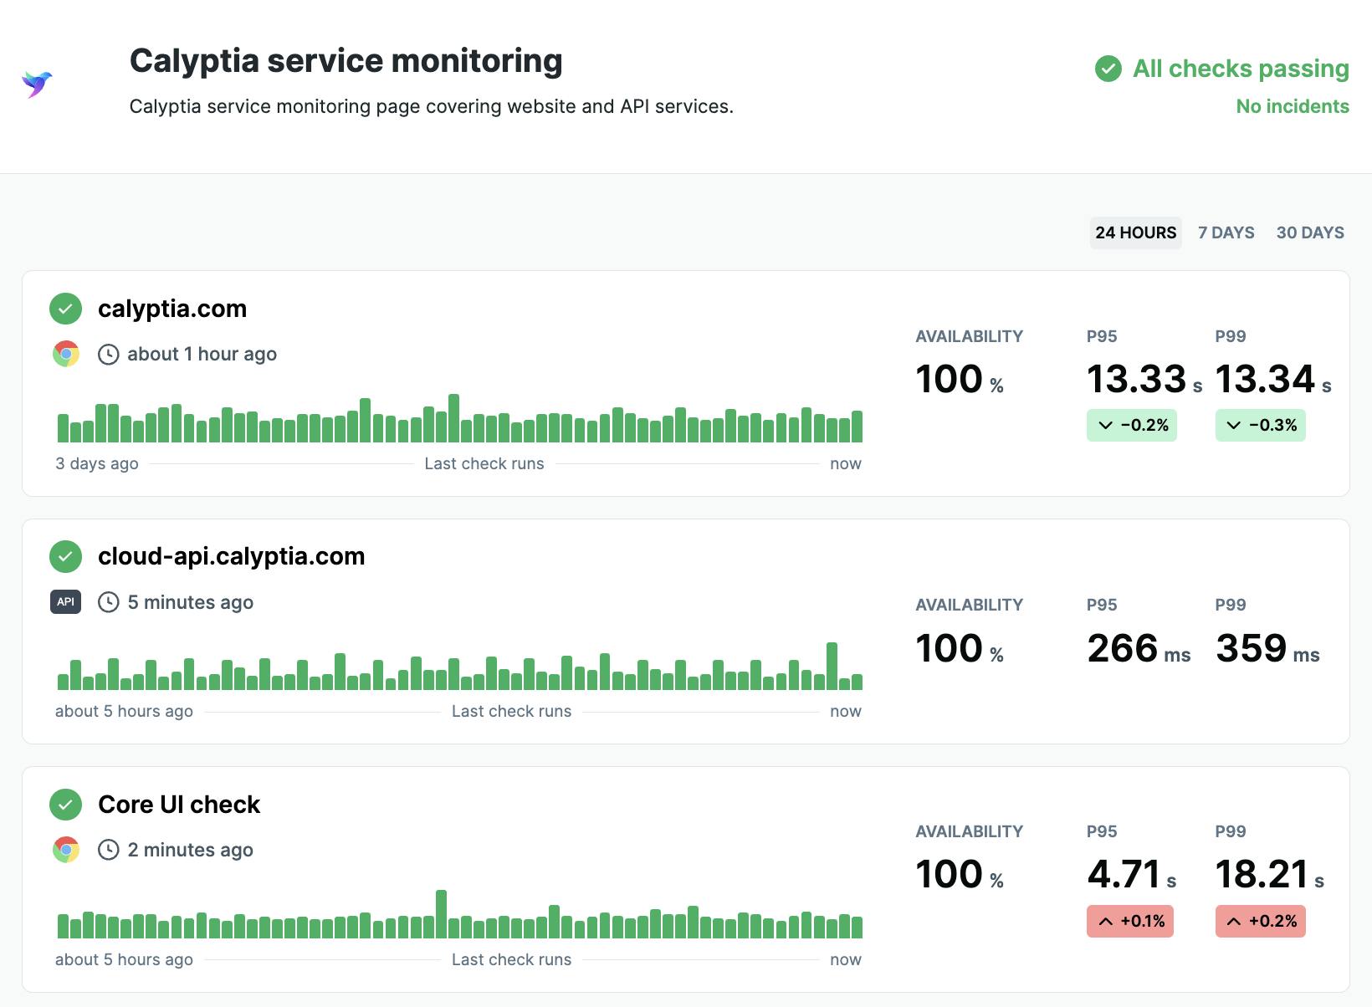The image size is (1372, 1007).
Task: Click the -0.3% P99 change badge for calyptia.com
Action: coord(1260,425)
